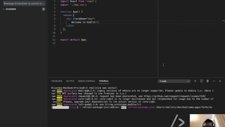This screenshot has height=127, width=225.
Task: Add a new terminal with the plus icon
Action: pyautogui.click(x=195, y=81)
